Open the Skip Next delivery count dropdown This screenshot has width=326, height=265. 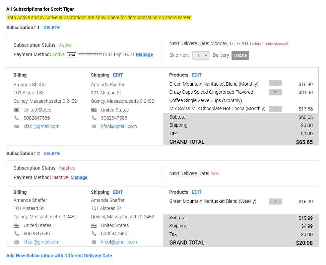[x=201, y=55]
